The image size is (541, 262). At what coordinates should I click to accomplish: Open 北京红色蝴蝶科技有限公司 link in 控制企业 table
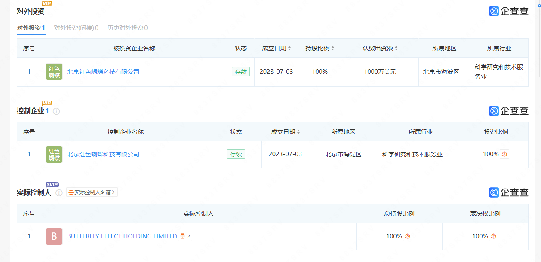[x=103, y=154]
